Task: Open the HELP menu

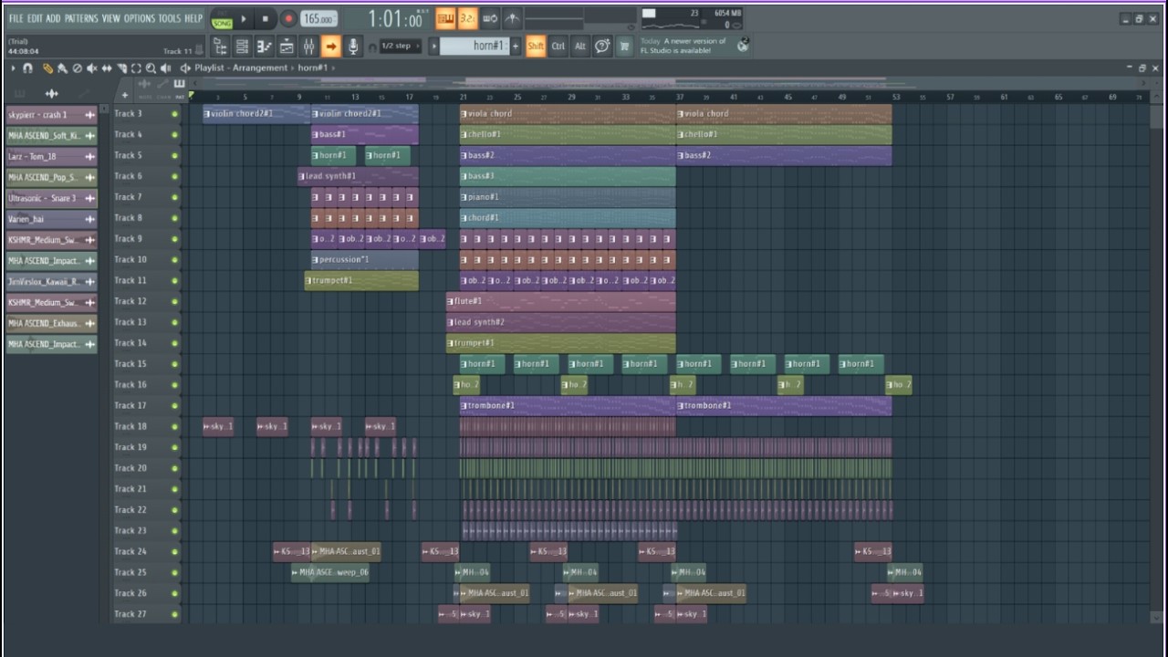Action: point(193,18)
